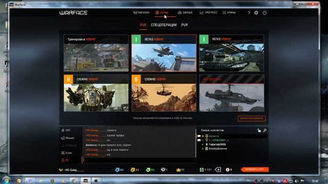
Task: Click green difficulty badge on hovercraft mission
Action: [204, 39]
